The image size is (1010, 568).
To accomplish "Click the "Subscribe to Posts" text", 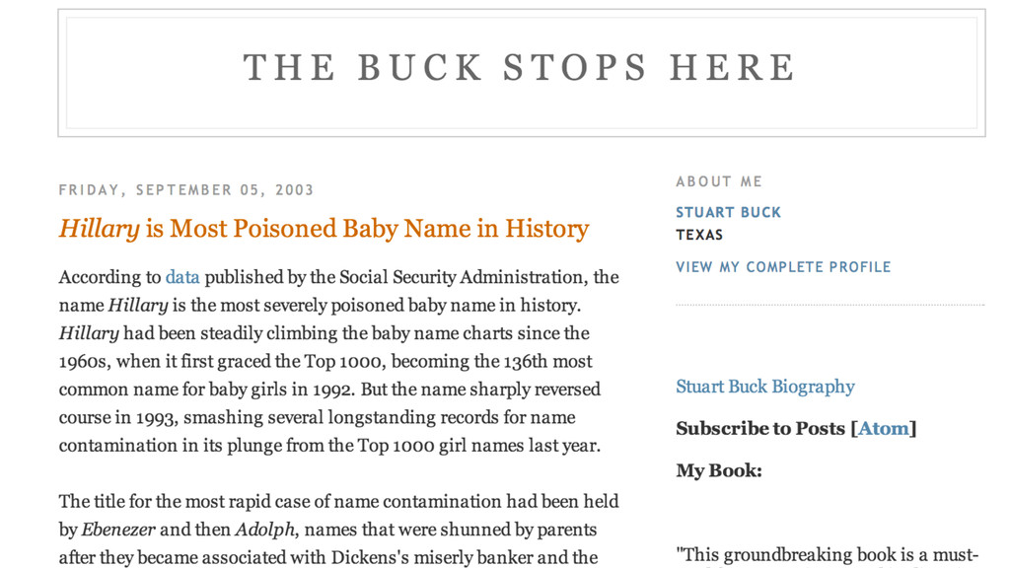I will (760, 428).
